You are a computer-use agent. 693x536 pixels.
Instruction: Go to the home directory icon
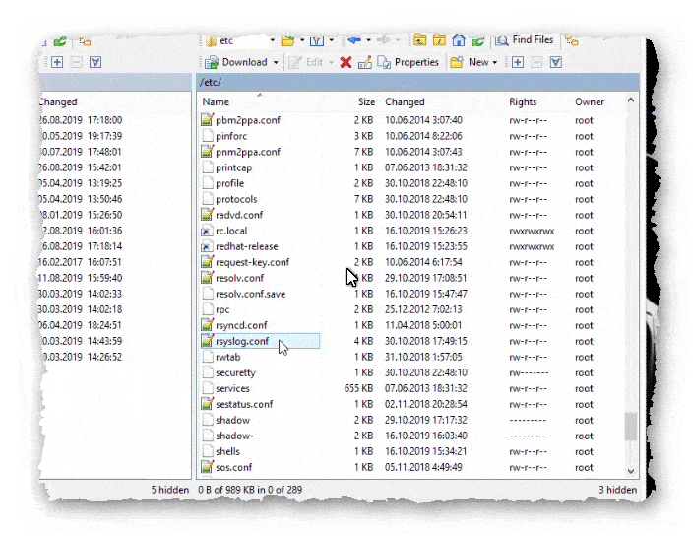[459, 40]
